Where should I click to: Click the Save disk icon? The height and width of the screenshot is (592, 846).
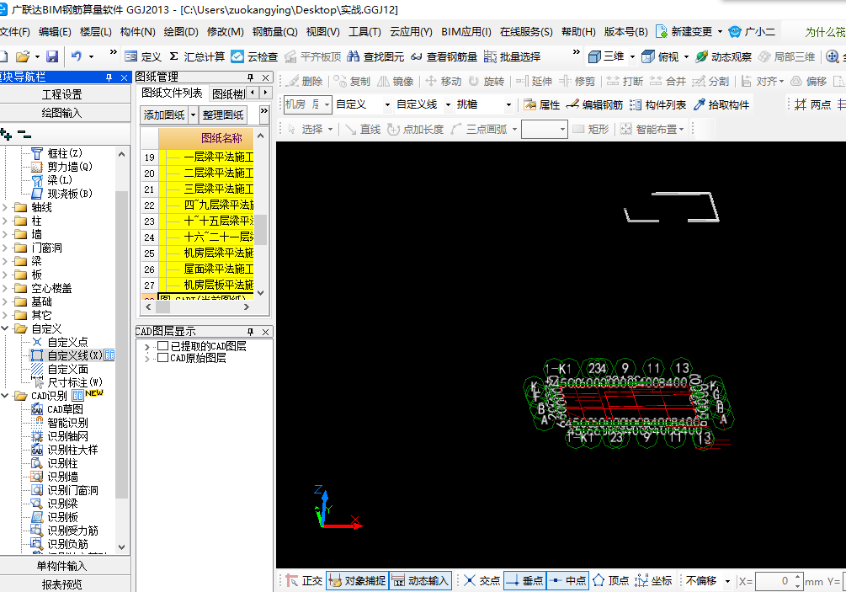point(52,56)
